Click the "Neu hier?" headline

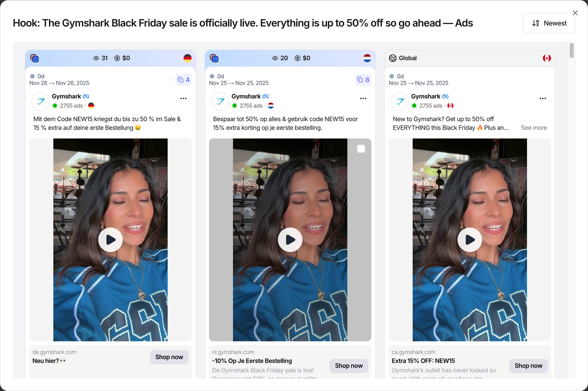click(50, 361)
